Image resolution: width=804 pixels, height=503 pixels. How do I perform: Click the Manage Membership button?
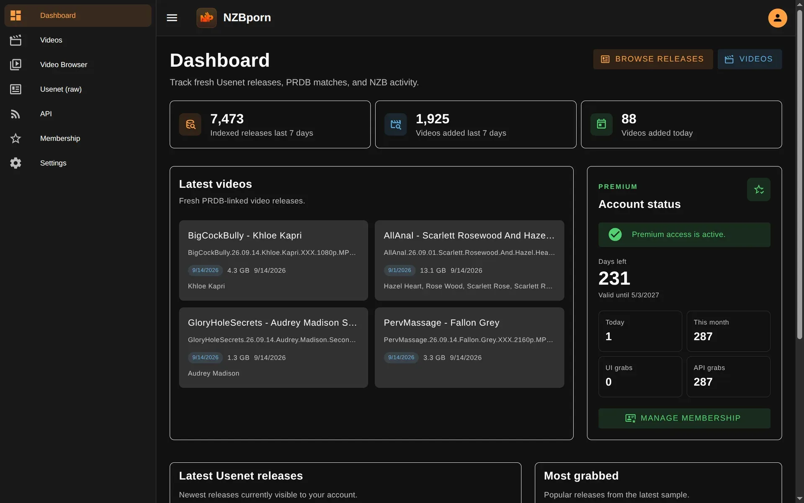(684, 418)
